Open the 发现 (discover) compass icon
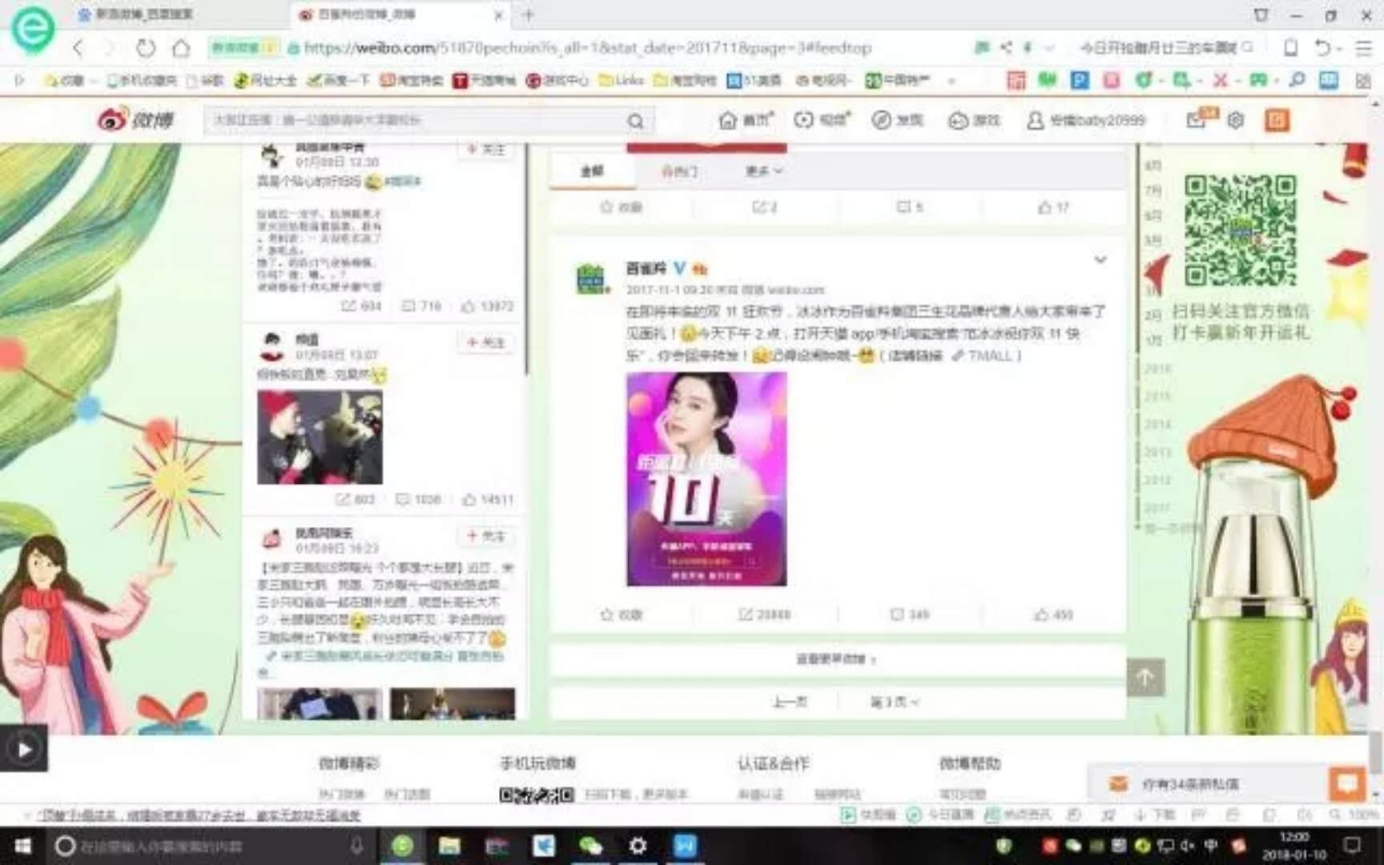 881,120
